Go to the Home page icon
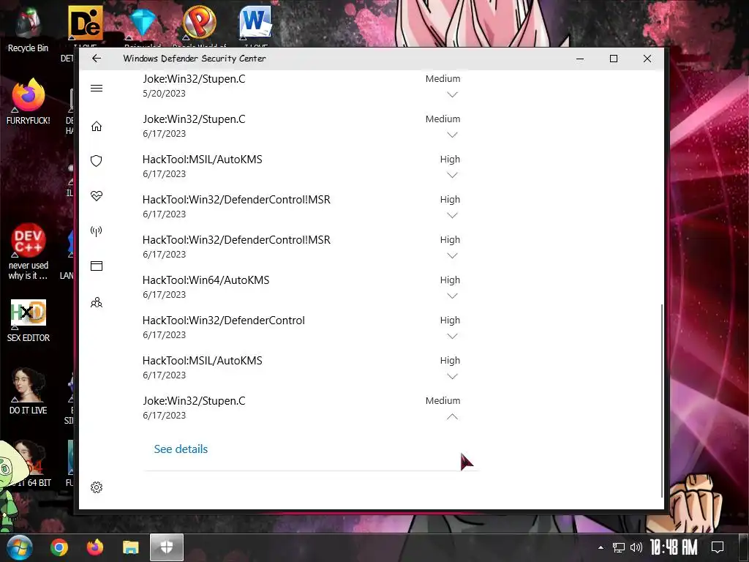The width and height of the screenshot is (749, 562). [97, 126]
